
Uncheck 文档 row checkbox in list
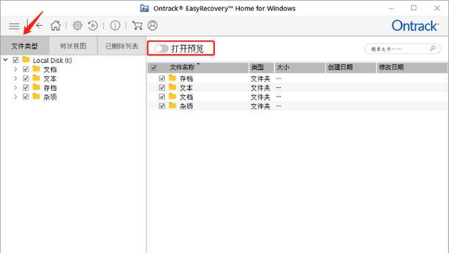click(162, 97)
